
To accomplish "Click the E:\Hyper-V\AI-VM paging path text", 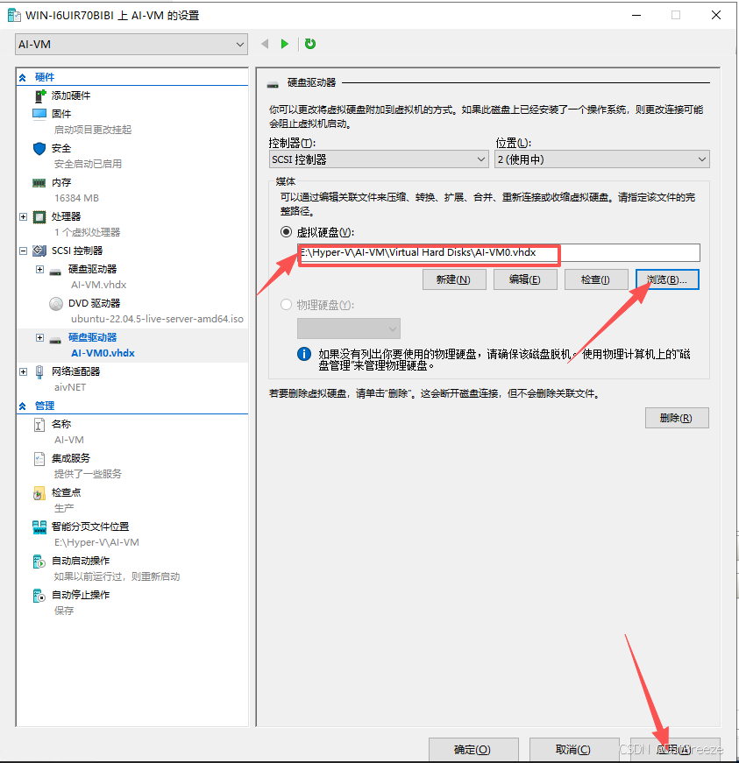I will click(96, 542).
